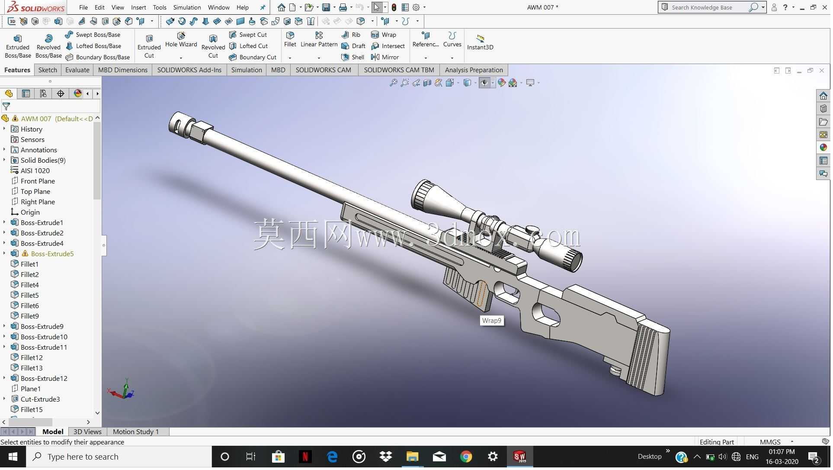The width and height of the screenshot is (833, 470).
Task: Select the Shell tool
Action: coord(353,57)
